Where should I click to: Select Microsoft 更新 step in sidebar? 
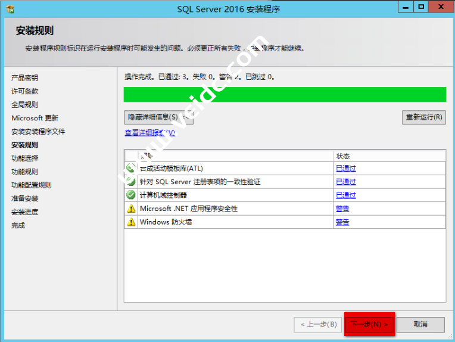click(35, 118)
